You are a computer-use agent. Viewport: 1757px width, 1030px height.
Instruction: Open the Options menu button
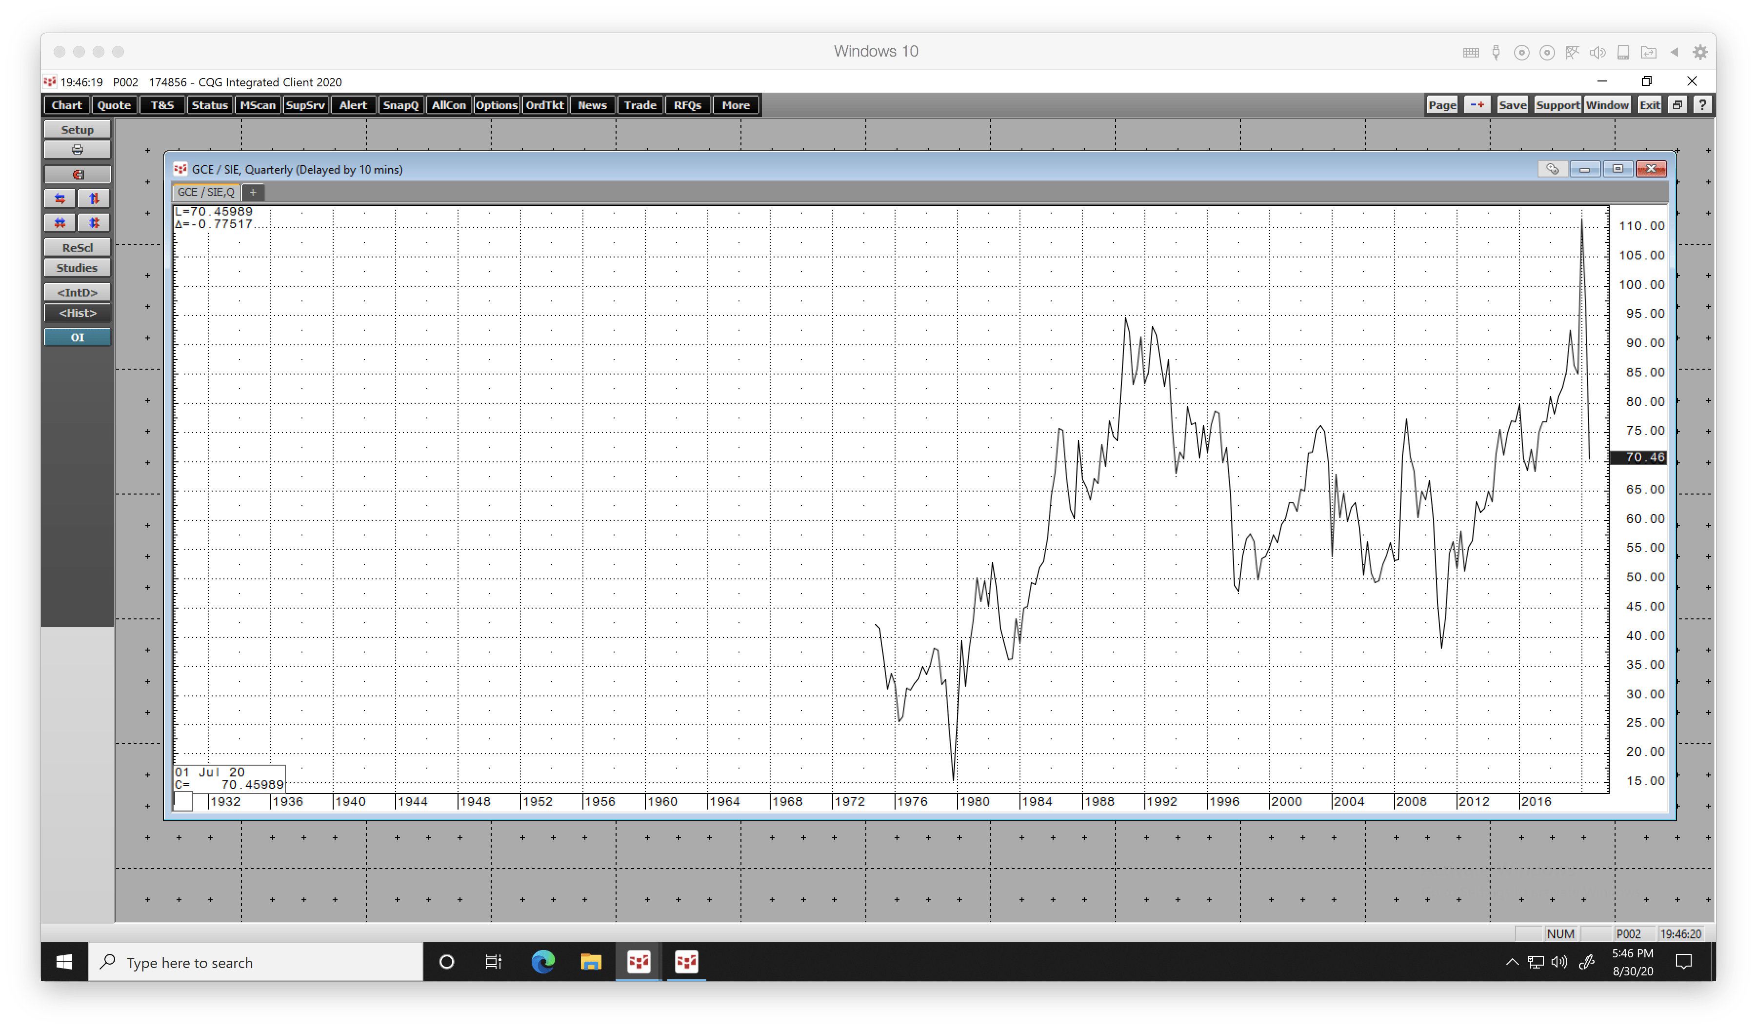497,105
